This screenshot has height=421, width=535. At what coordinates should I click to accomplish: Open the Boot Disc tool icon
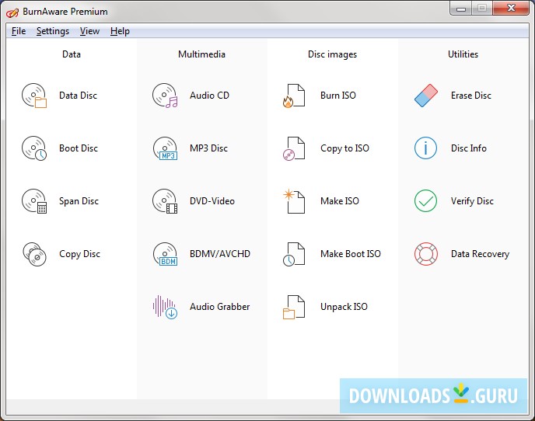tap(34, 148)
